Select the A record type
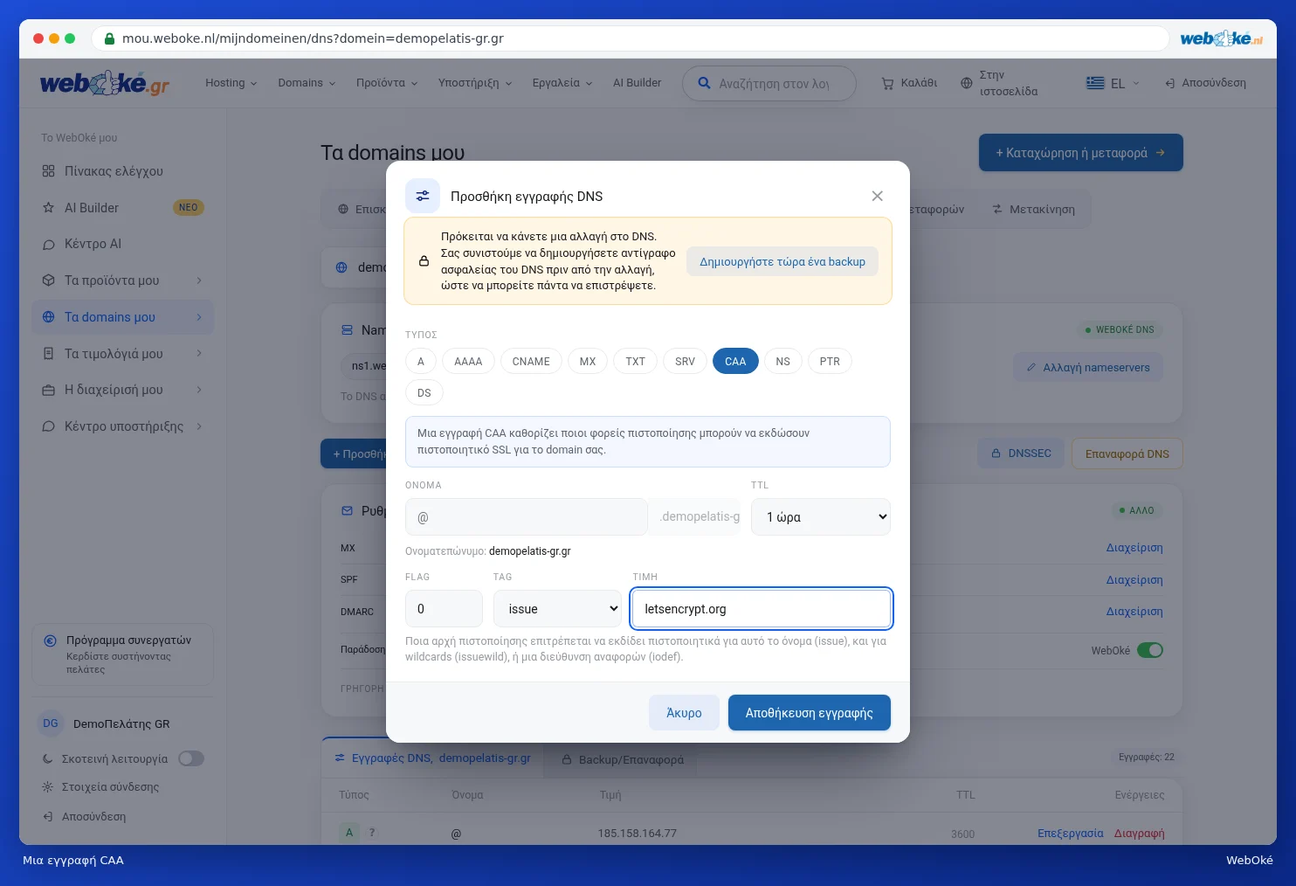1296x886 pixels. point(421,361)
